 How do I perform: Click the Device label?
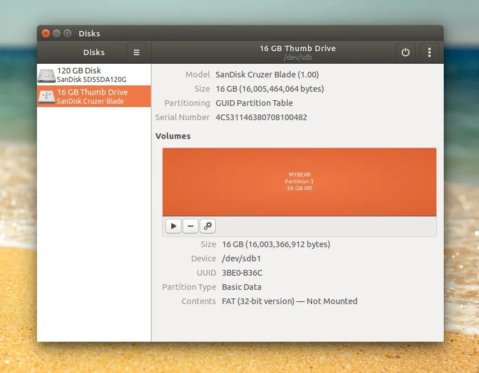(204, 259)
